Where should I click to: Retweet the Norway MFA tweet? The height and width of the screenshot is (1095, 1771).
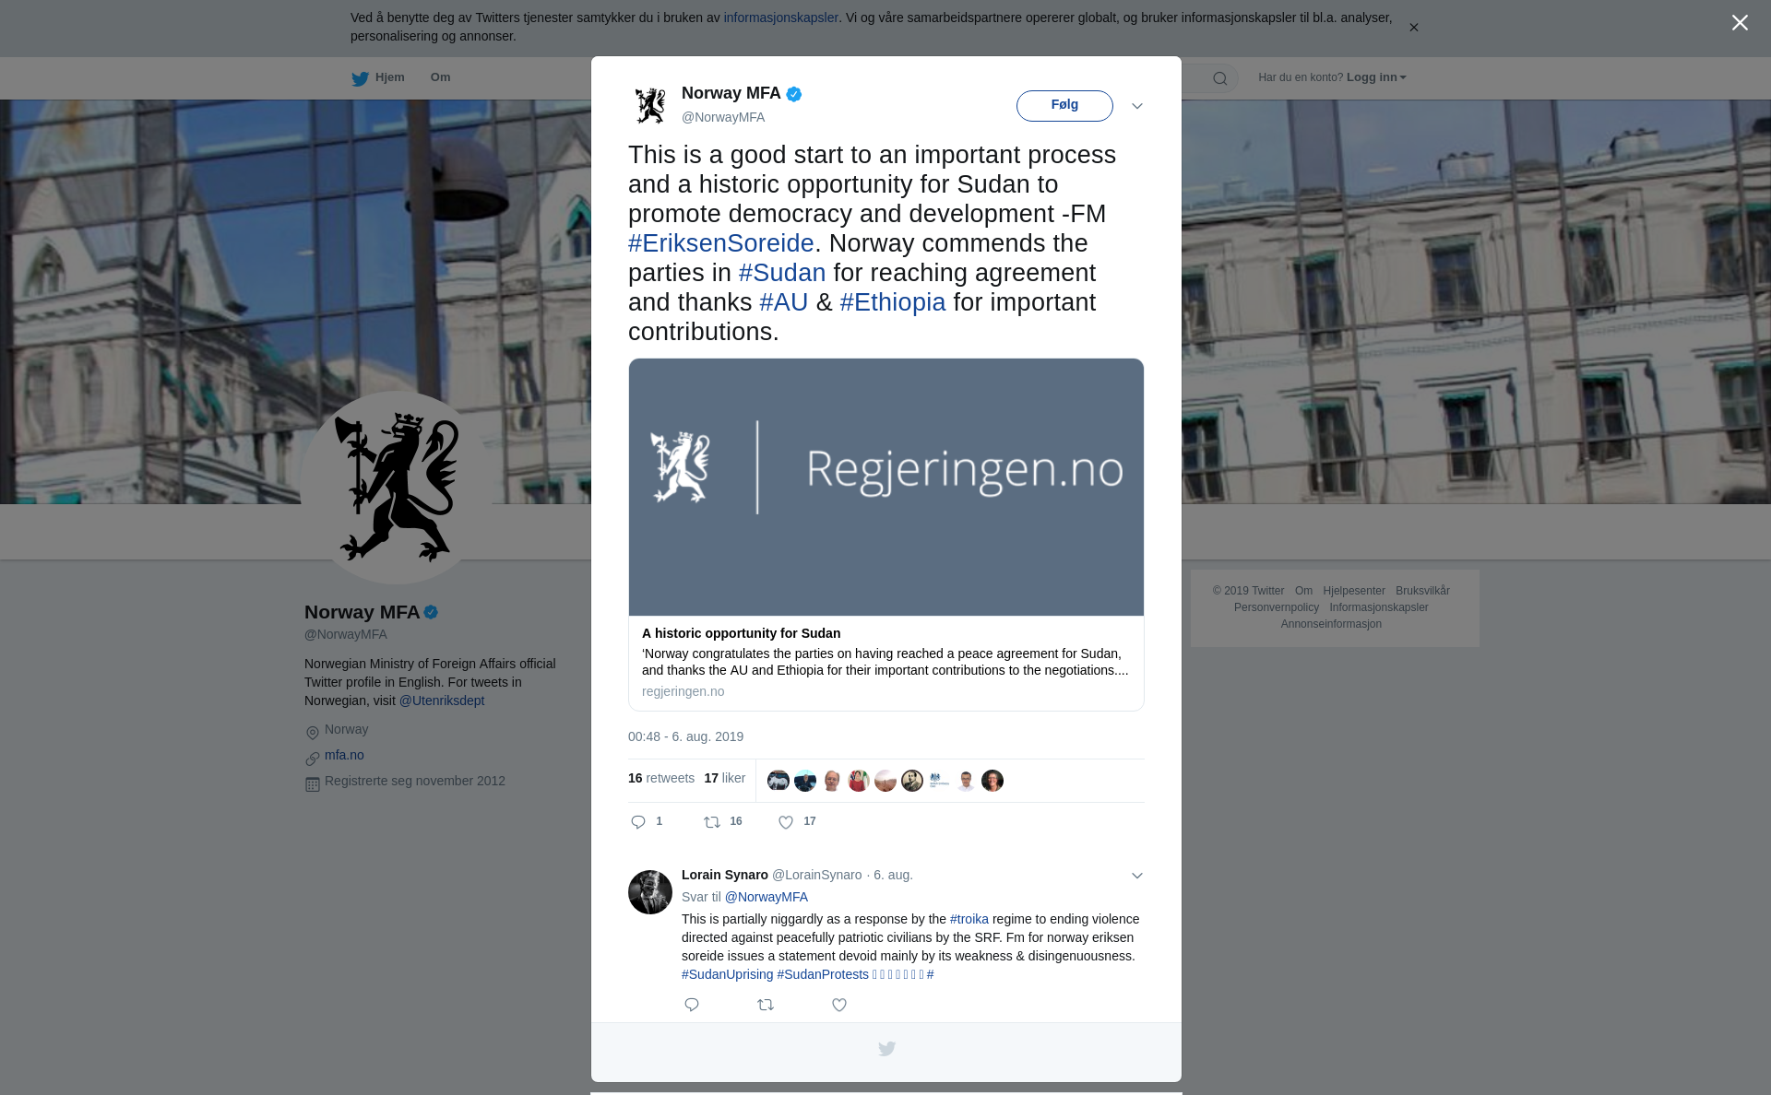click(712, 822)
